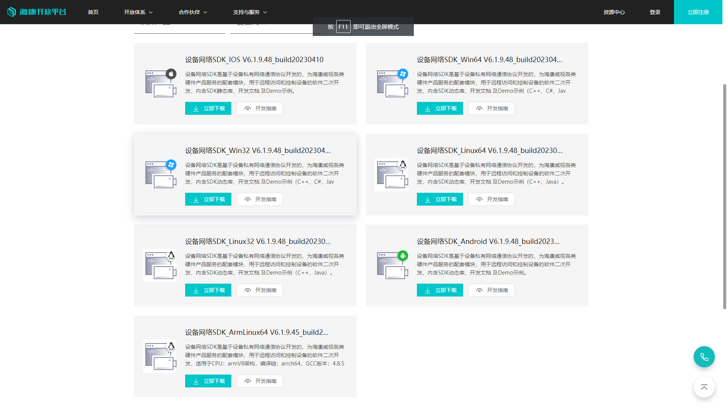Click the Hikvision open platform logo
727x409 pixels.
click(x=37, y=12)
